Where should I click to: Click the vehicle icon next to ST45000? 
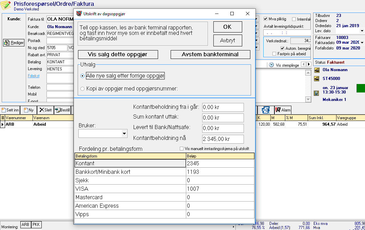click(x=316, y=79)
